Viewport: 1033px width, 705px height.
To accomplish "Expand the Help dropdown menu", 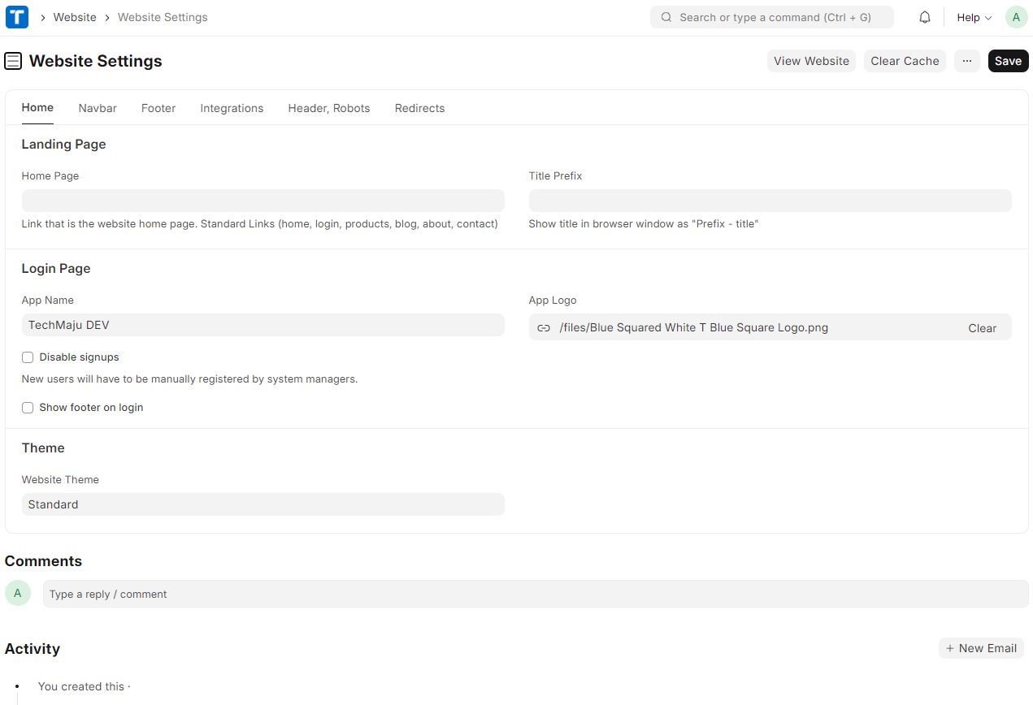I will (974, 17).
